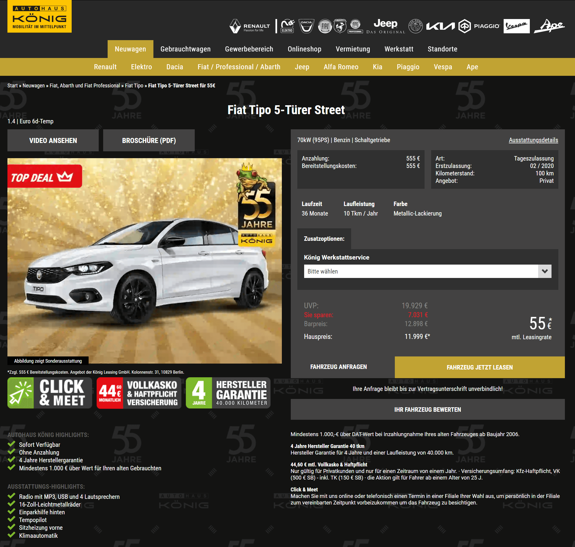Click the Vespa brand logo

(517, 26)
